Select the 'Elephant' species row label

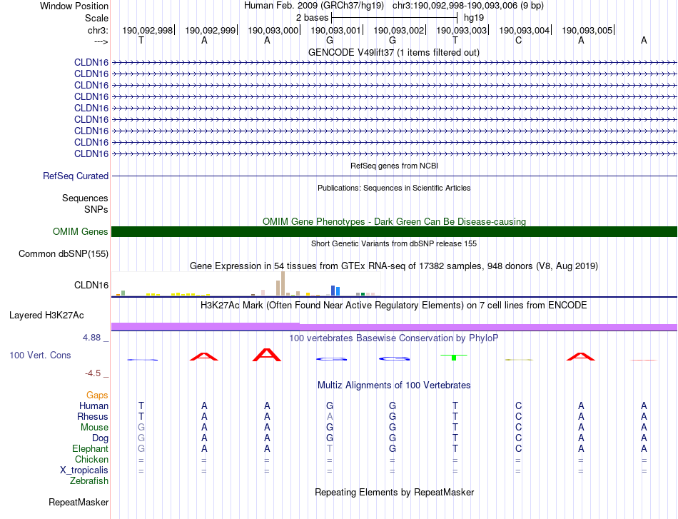click(91, 448)
